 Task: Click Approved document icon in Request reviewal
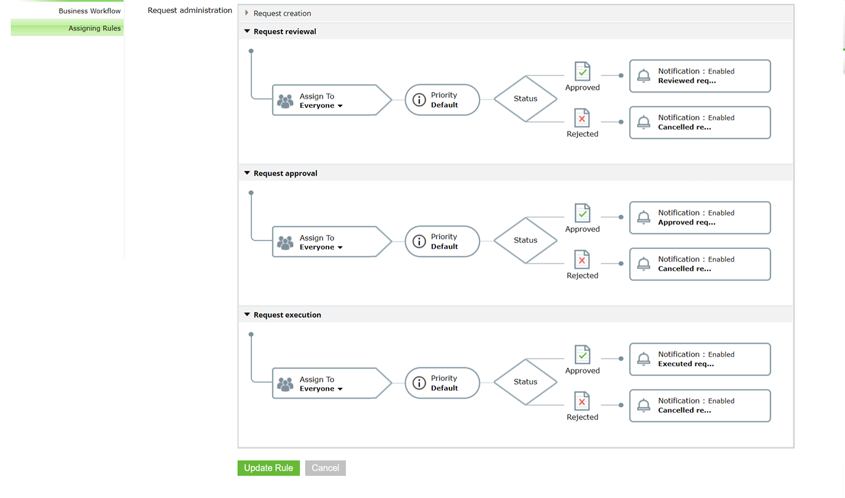582,71
